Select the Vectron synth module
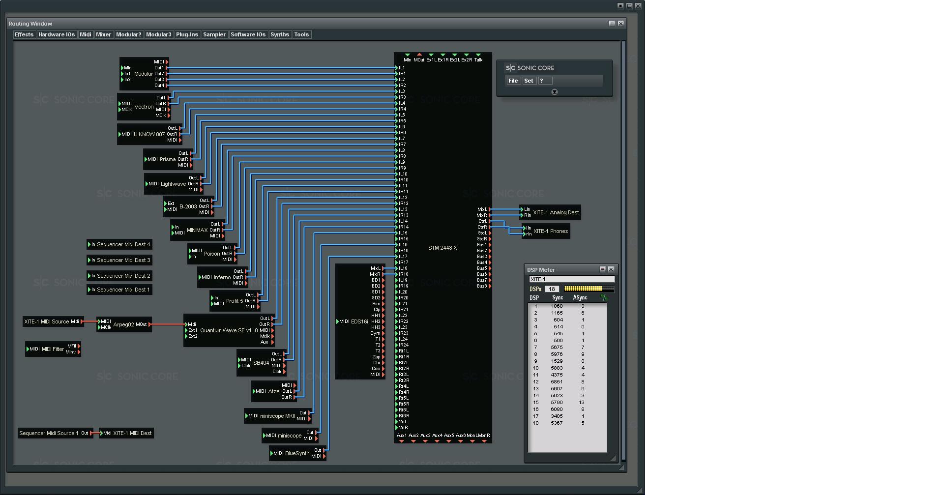The height and width of the screenshot is (495, 944). (144, 107)
